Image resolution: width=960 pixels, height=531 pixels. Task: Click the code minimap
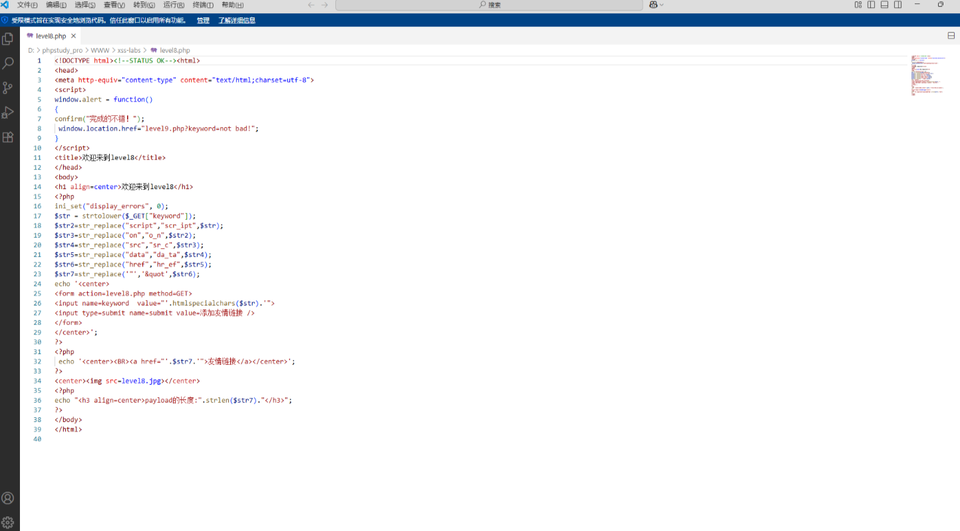(x=927, y=76)
